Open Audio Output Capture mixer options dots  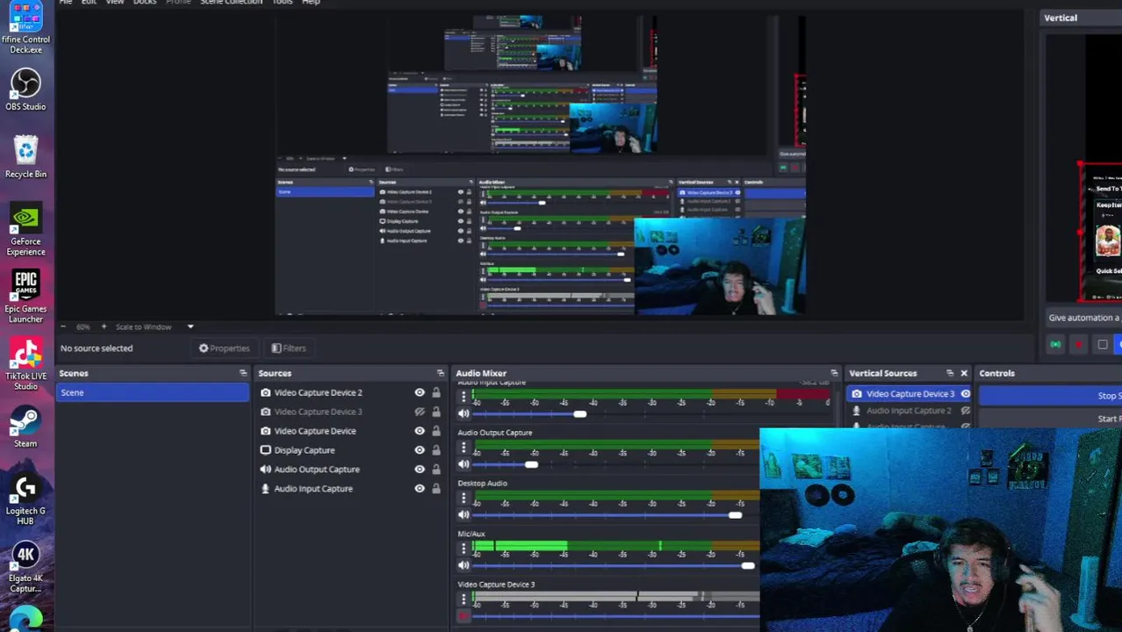click(464, 448)
